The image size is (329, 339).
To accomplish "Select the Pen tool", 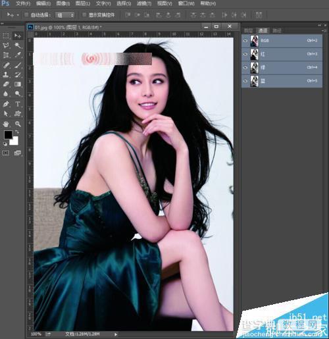I will 6,104.
